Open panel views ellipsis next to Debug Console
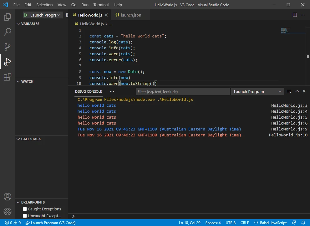 point(112,91)
